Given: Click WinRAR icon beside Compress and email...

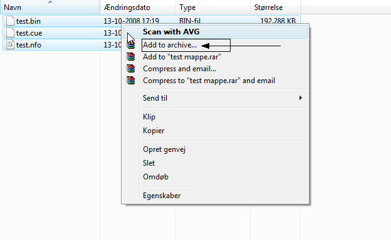Looking at the screenshot, I should coord(131,69).
